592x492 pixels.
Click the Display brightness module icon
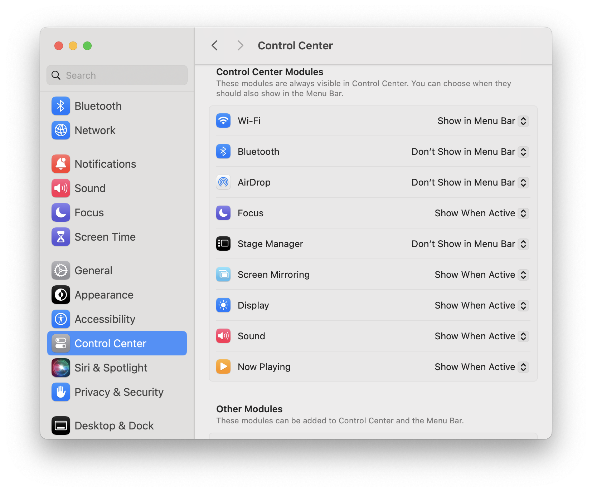223,305
